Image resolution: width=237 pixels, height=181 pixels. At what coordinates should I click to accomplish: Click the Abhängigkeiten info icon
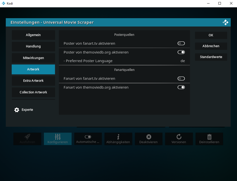118,137
